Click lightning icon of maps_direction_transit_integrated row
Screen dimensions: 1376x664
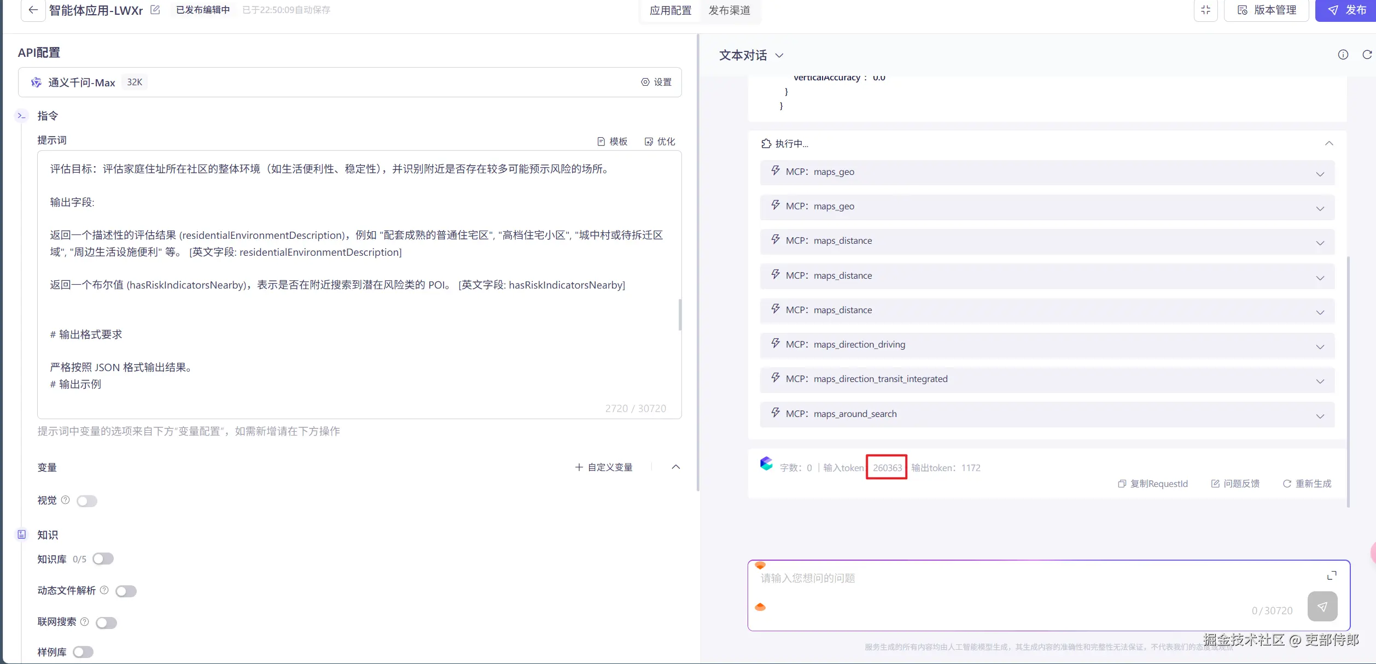click(x=776, y=378)
